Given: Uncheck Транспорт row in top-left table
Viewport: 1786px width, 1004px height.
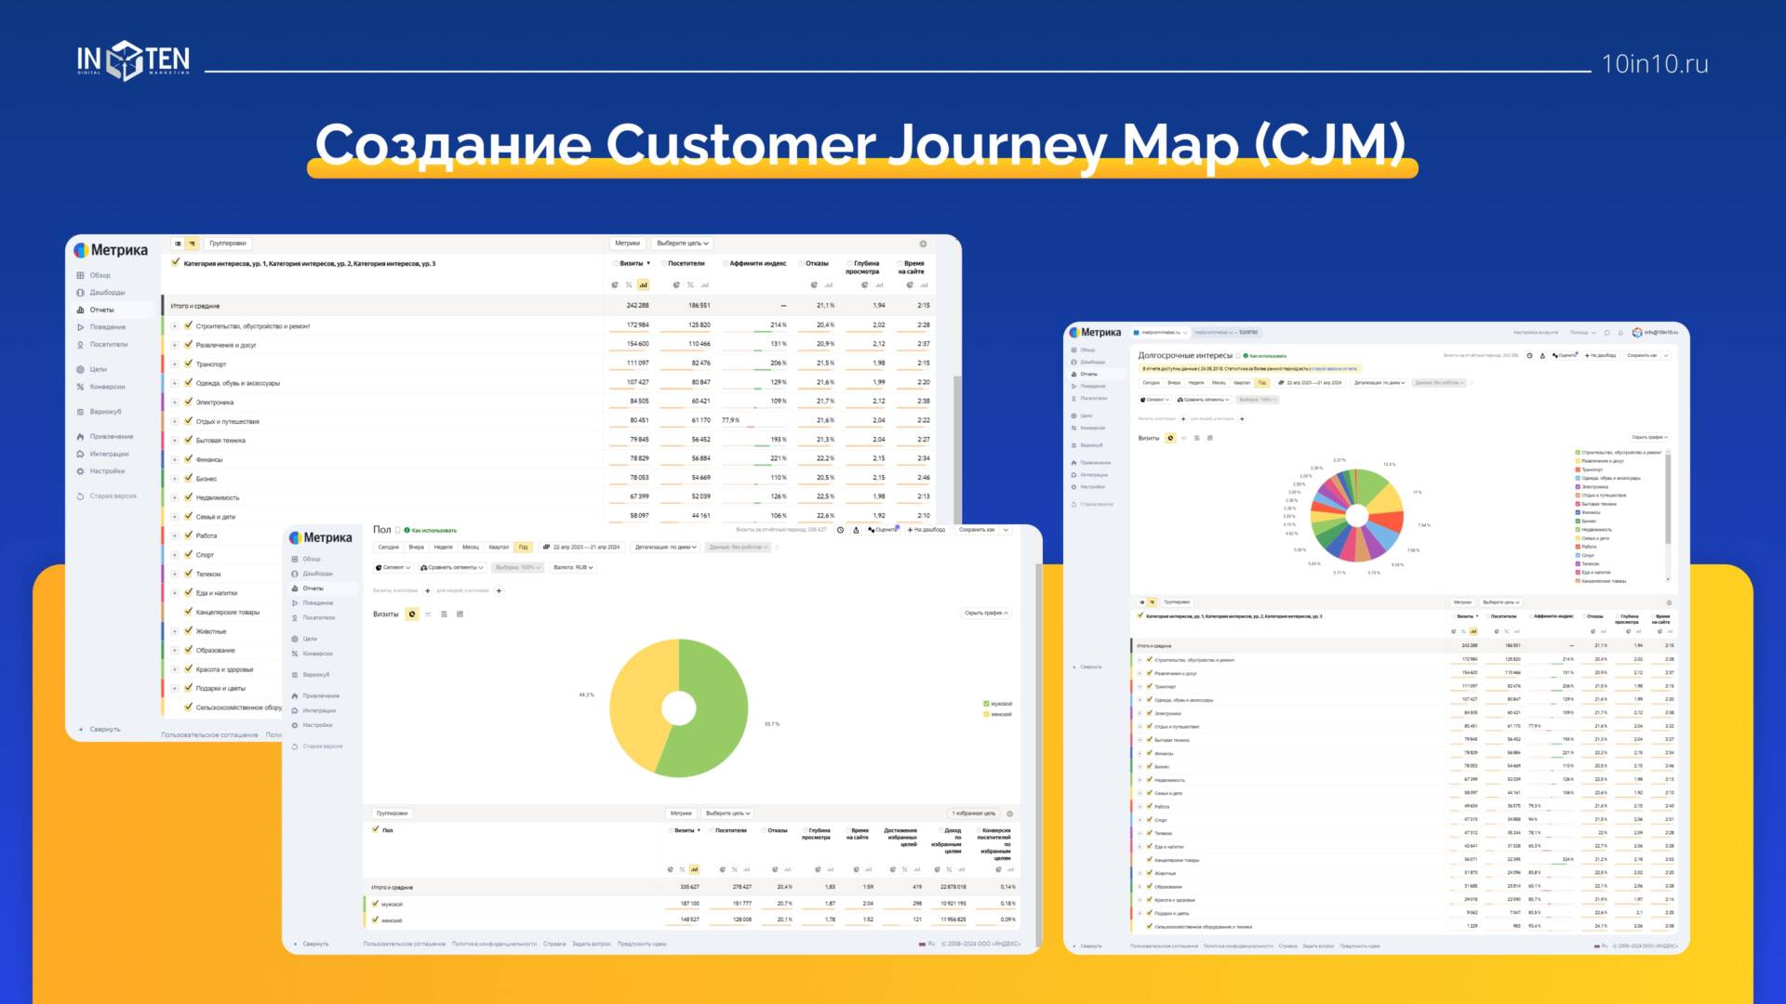Looking at the screenshot, I should (188, 363).
